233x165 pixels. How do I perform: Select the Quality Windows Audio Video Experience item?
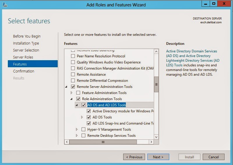109,62
